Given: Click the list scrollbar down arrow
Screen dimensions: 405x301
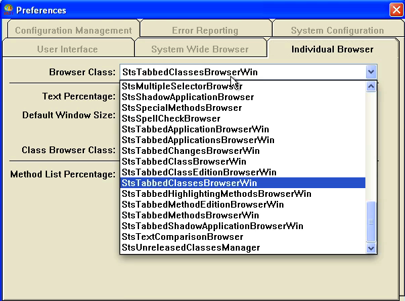Looking at the screenshot, I should point(371,249).
